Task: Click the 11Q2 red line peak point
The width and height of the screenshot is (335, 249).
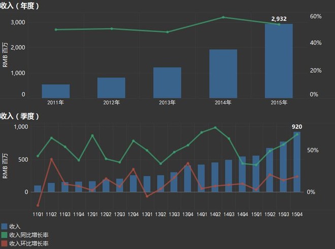Action: (x=51, y=159)
